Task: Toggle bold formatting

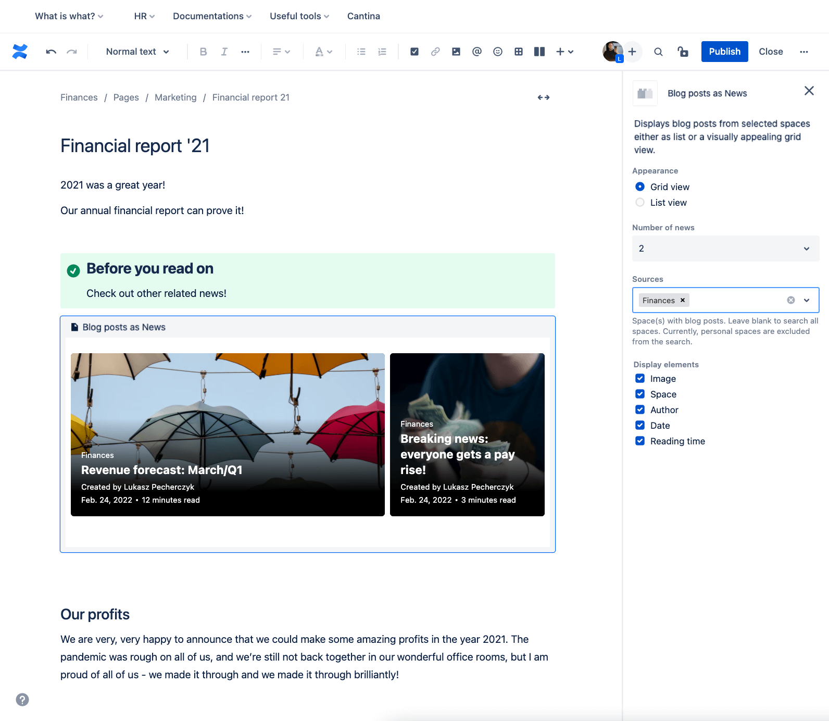Action: click(x=203, y=52)
